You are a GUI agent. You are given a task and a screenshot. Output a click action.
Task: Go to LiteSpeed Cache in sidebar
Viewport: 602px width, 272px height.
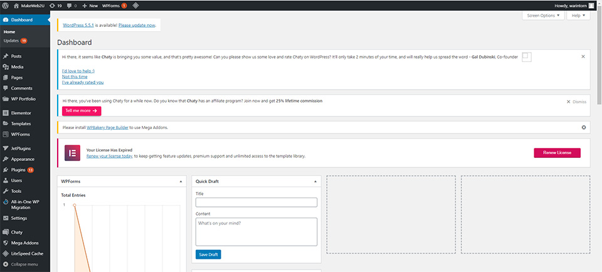(x=27, y=253)
